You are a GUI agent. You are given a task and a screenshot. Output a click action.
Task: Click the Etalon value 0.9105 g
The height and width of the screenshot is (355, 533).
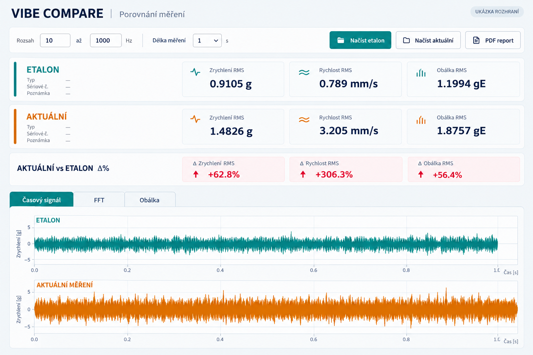(231, 84)
